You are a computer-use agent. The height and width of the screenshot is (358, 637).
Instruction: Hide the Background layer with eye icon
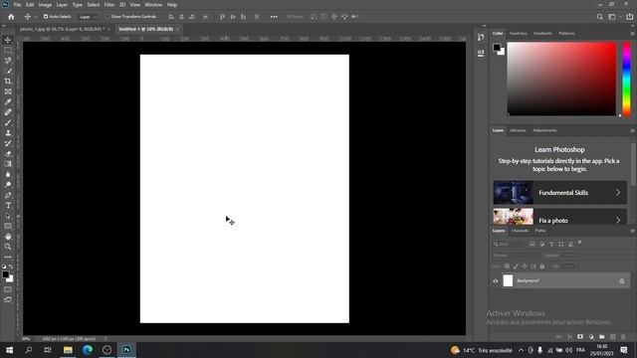tap(496, 280)
